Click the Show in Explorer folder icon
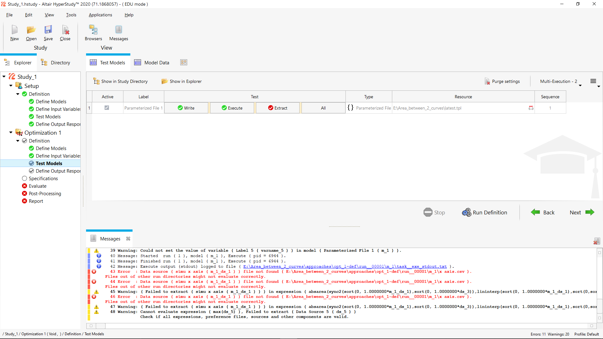 tap(165, 81)
